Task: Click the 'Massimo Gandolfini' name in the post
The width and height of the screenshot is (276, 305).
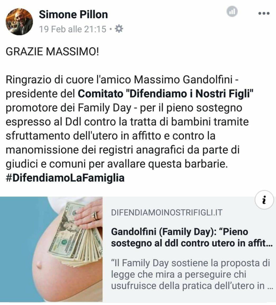Action: pos(183,80)
